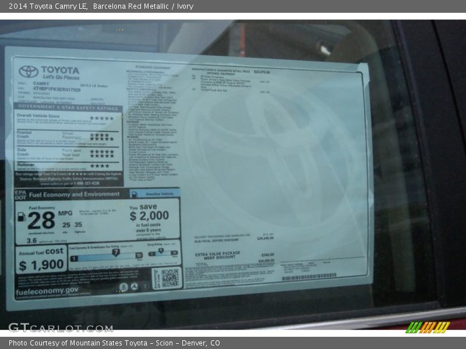
Task: Click the 25 city MPG value
Action: pyautogui.click(x=66, y=225)
